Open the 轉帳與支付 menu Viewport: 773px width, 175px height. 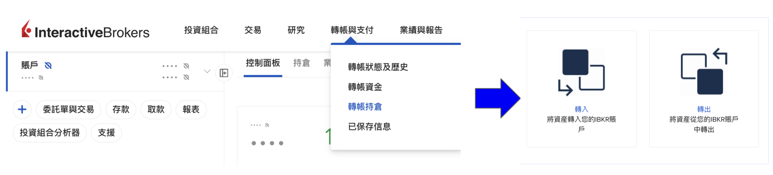pos(352,30)
